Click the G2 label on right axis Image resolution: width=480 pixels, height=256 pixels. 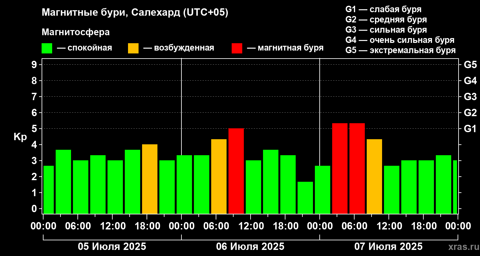(470, 113)
